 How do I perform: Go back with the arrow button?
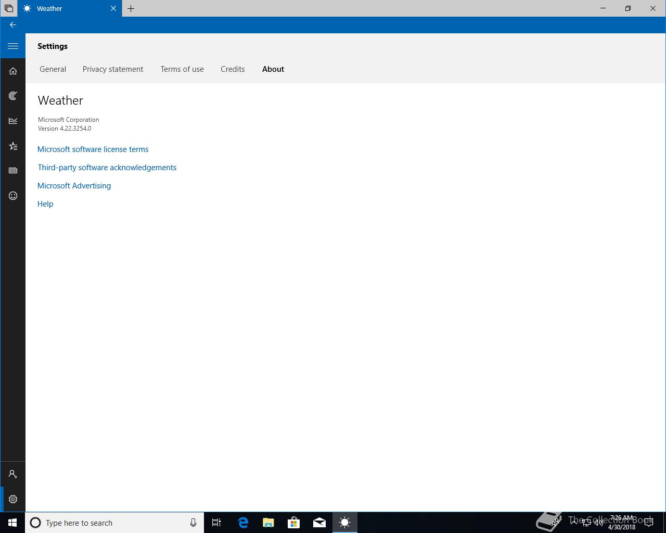coord(13,25)
